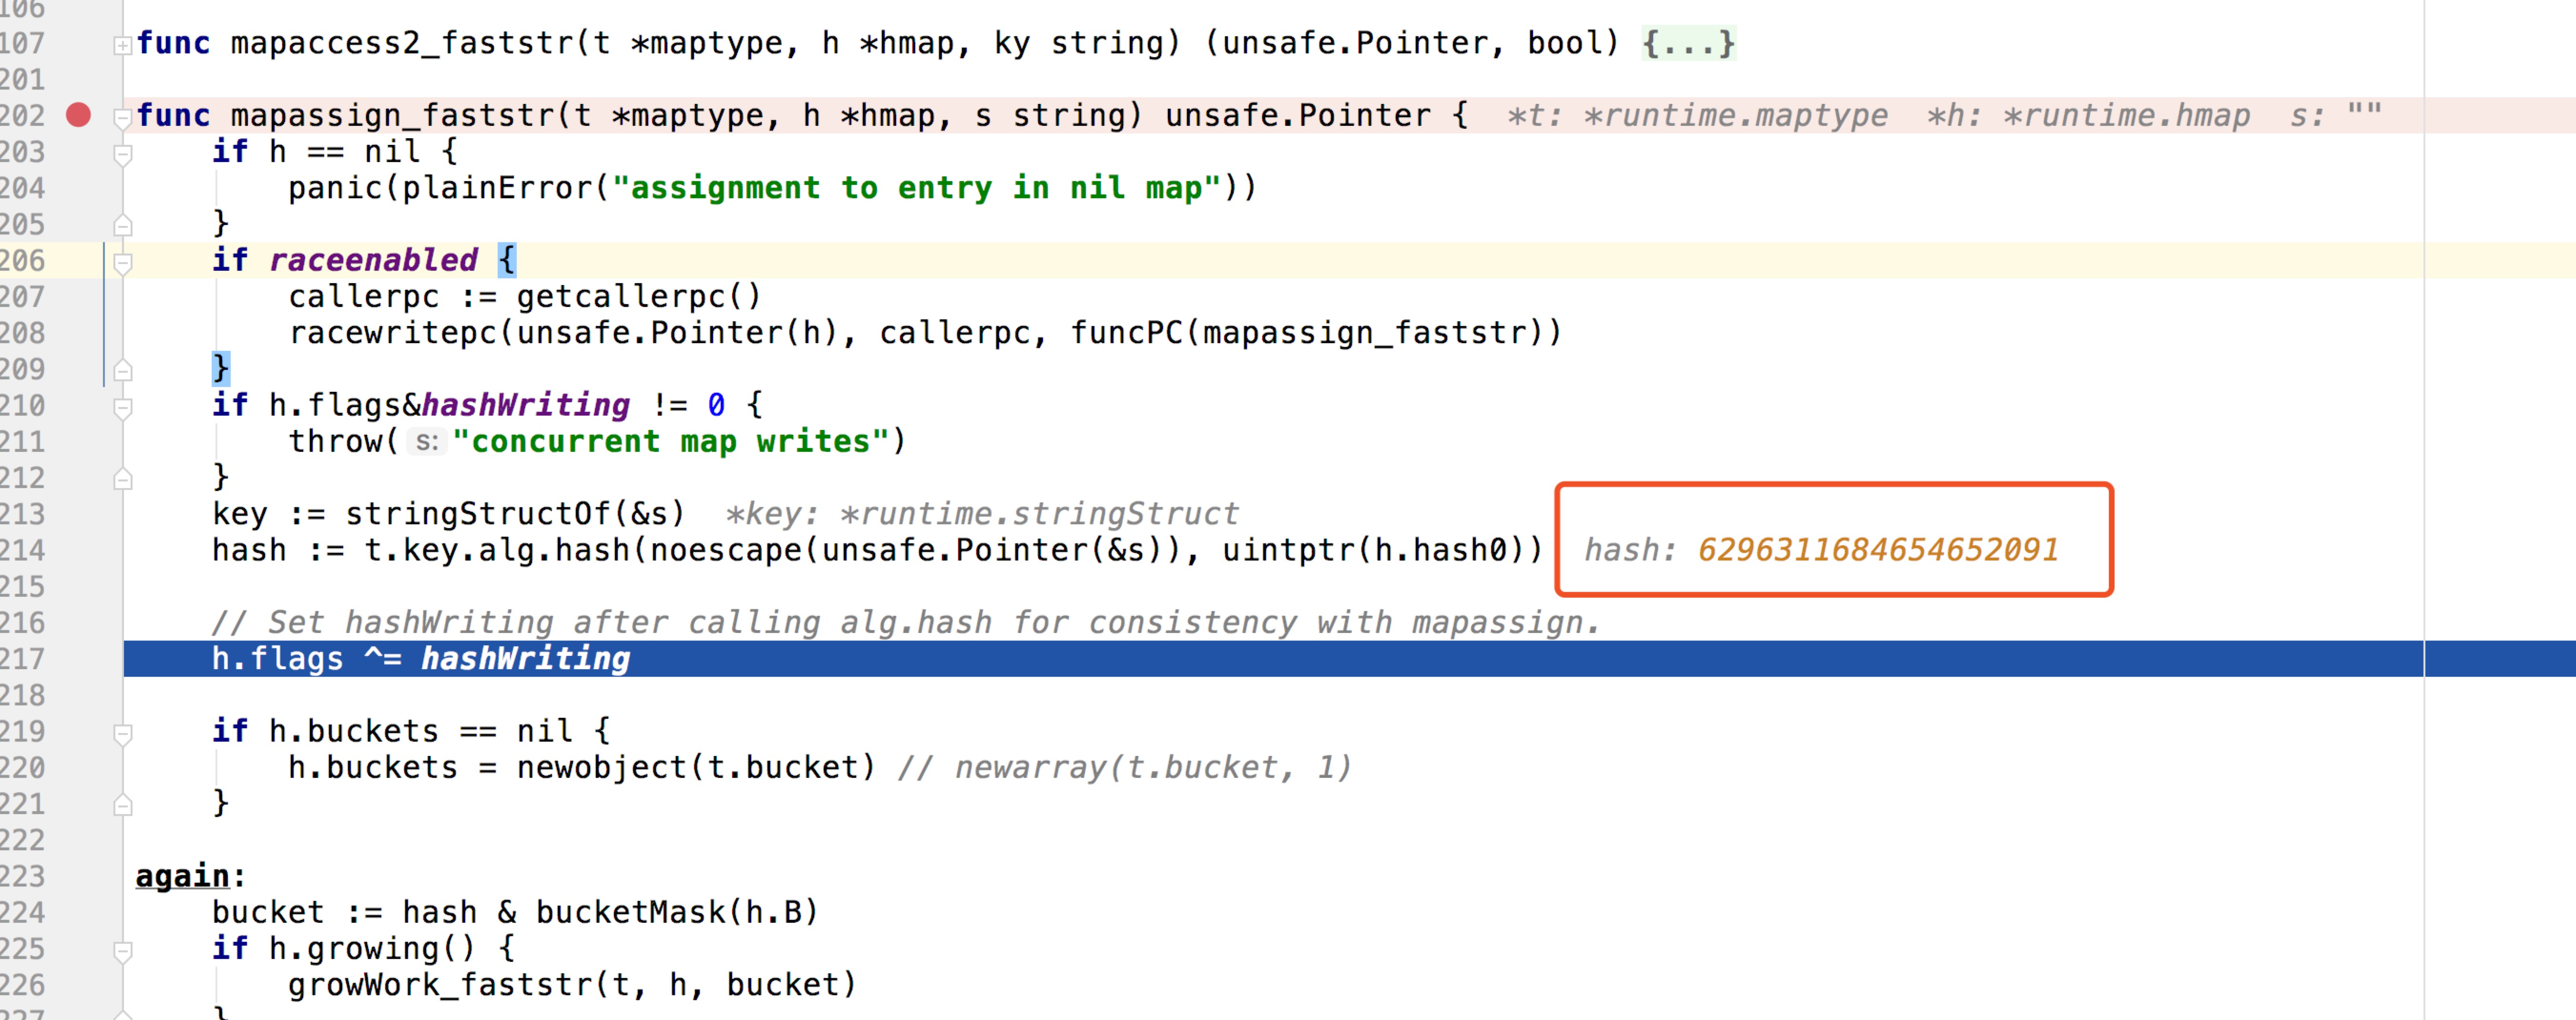Remove the breakpoint on line 202
Viewport: 2576px width, 1020px height.
pos(79,115)
